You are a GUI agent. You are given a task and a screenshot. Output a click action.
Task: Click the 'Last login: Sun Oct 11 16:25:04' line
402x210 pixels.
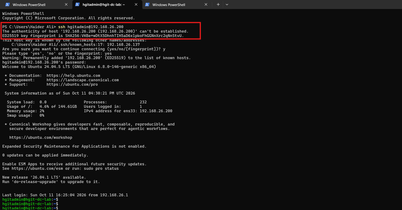pos(65,195)
